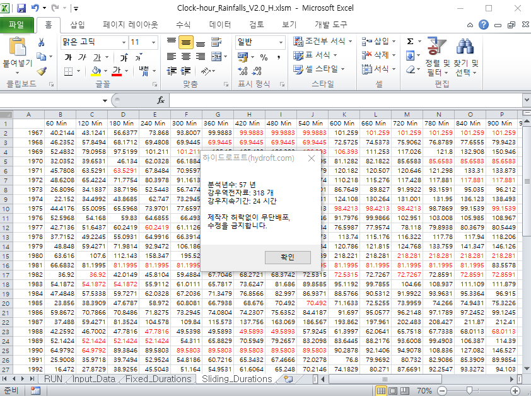Toggle Bold formatting (가)
This screenshot has height=396, width=531.
pos(68,57)
